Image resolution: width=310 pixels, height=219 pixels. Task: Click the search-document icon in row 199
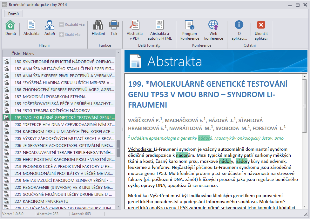[x=6, y=117]
